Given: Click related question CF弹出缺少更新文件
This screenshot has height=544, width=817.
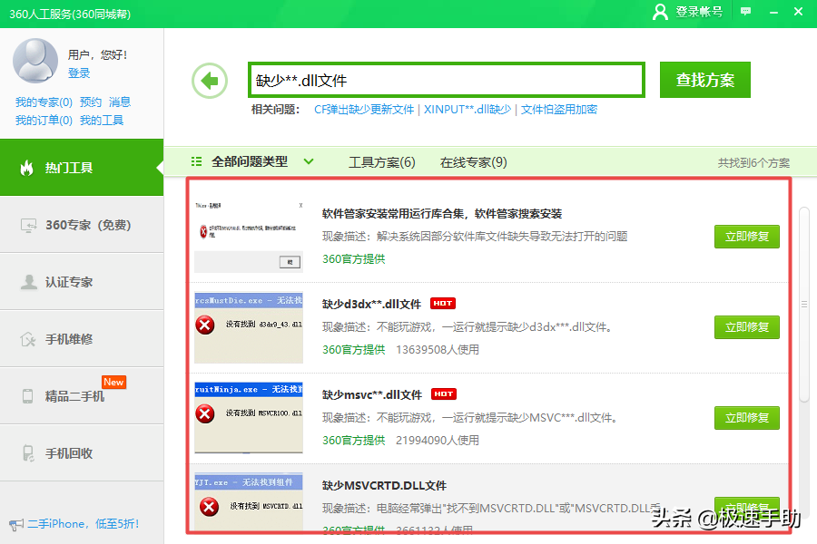Looking at the screenshot, I should (364, 110).
